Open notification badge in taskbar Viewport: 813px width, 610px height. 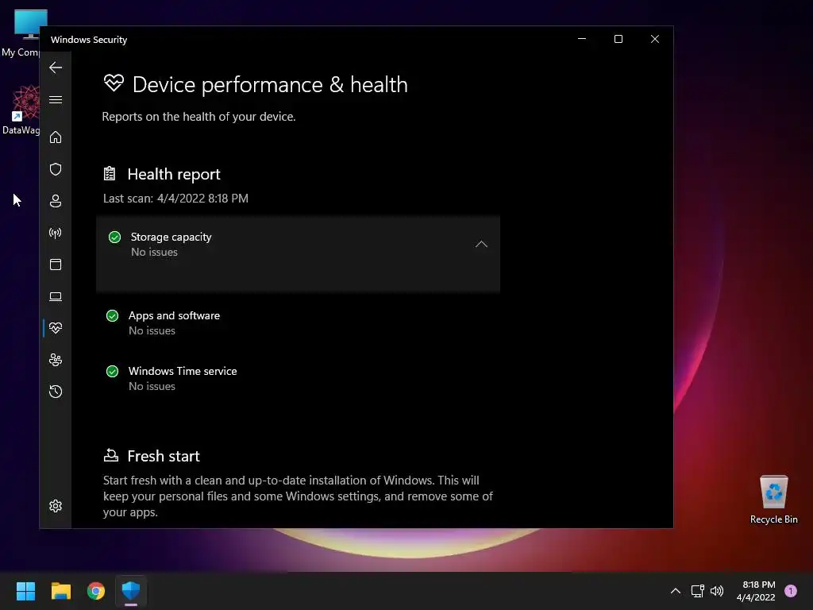[x=791, y=591]
